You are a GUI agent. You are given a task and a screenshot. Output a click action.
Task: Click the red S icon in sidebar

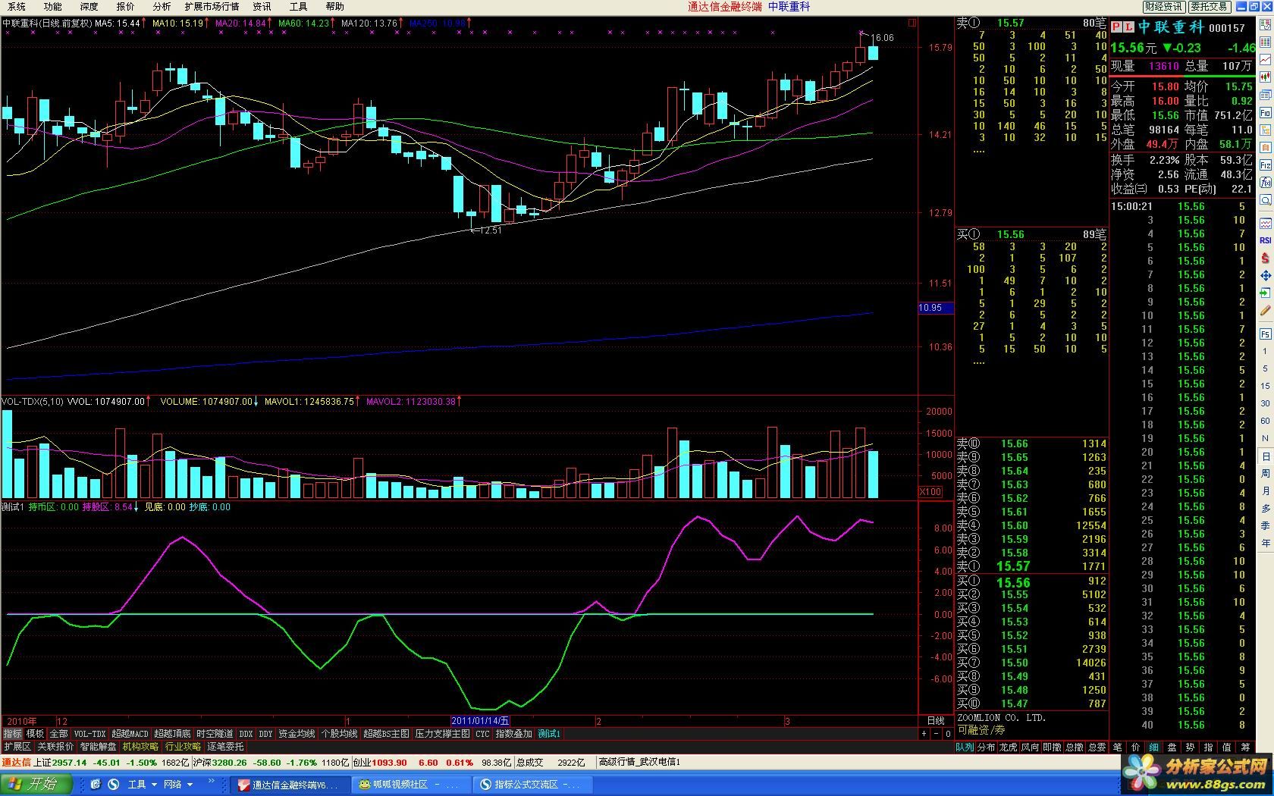point(1266,258)
